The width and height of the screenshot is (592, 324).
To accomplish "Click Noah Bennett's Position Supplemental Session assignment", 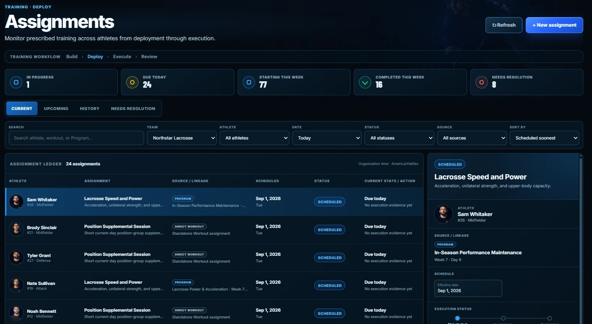I will pyautogui.click(x=117, y=310).
